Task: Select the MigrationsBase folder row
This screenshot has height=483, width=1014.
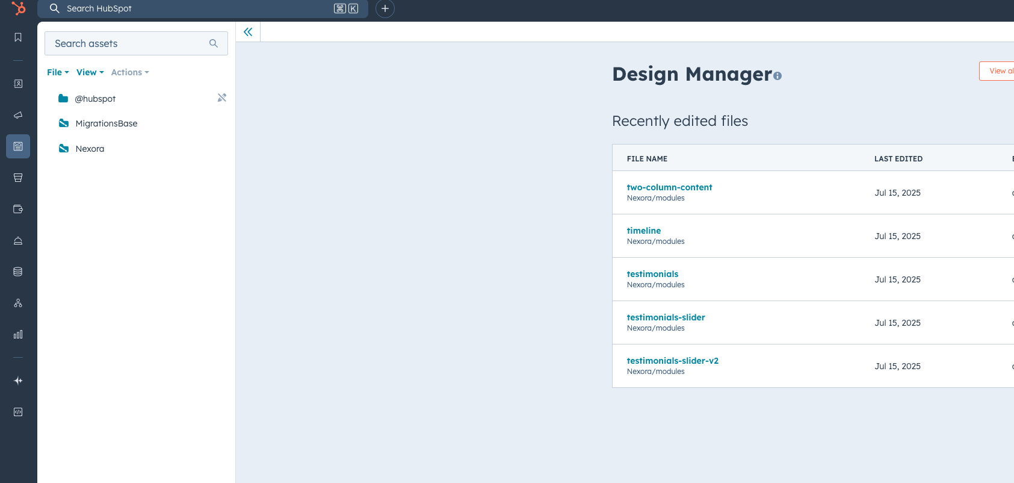Action: tap(137, 123)
